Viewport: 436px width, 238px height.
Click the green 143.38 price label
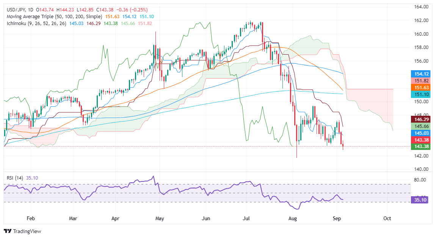421,147
